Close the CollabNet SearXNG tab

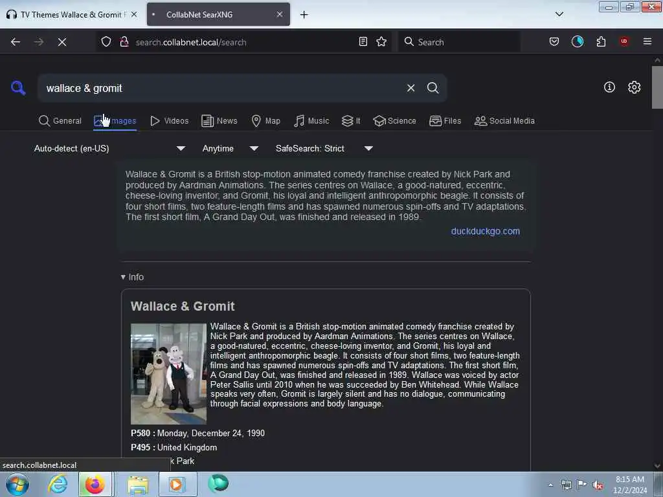pos(280,14)
